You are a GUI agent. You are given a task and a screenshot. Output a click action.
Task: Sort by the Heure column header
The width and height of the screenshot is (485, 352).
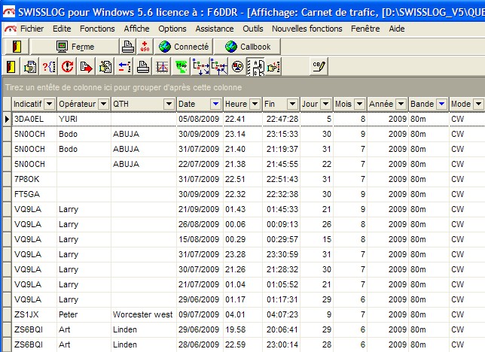pos(236,104)
